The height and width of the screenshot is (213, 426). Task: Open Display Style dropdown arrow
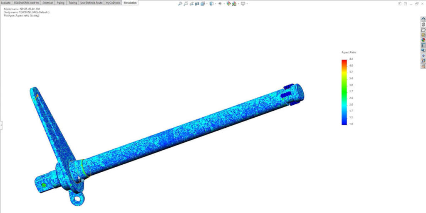pyautogui.click(x=215, y=4)
